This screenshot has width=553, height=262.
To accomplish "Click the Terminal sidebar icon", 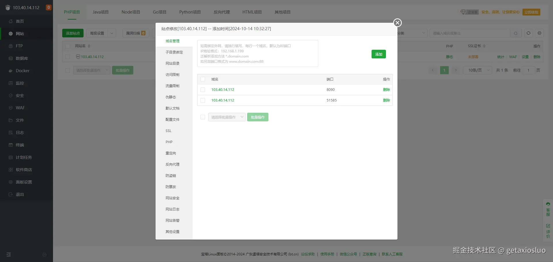I will 11,145.
